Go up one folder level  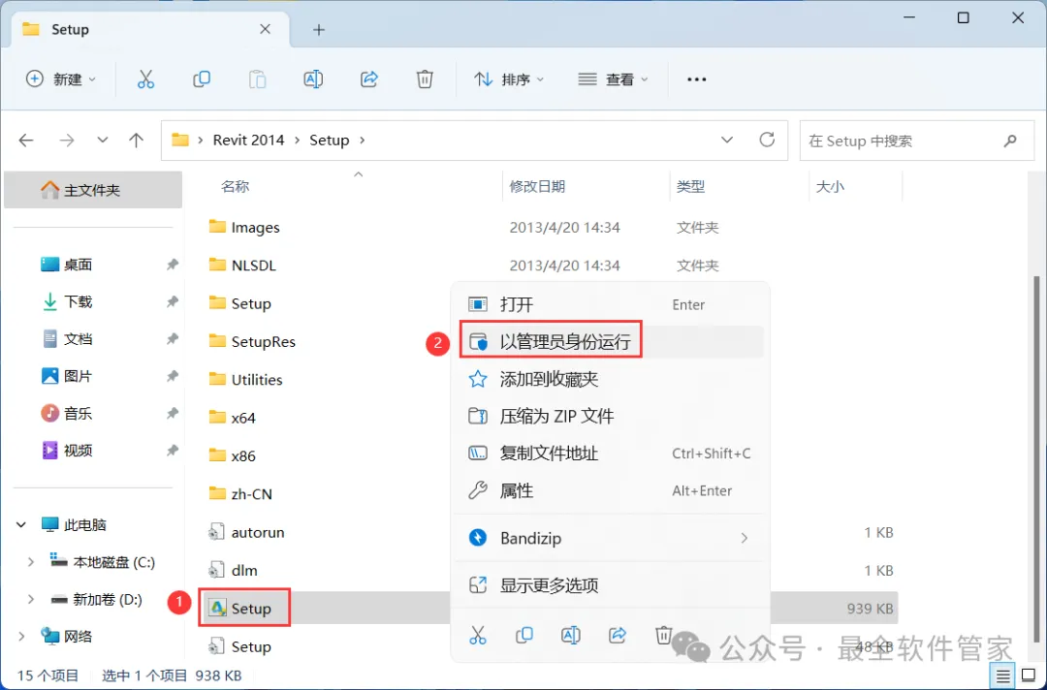137,141
